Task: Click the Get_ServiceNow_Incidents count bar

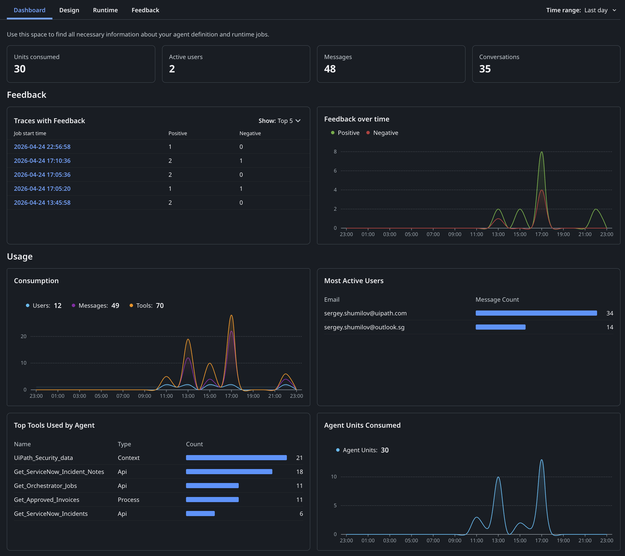Action: coord(200,514)
